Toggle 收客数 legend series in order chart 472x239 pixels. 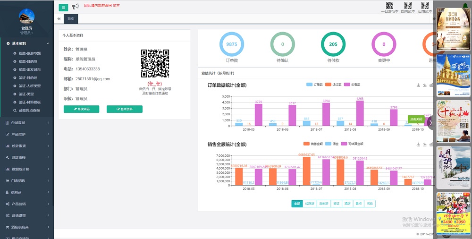(352, 85)
